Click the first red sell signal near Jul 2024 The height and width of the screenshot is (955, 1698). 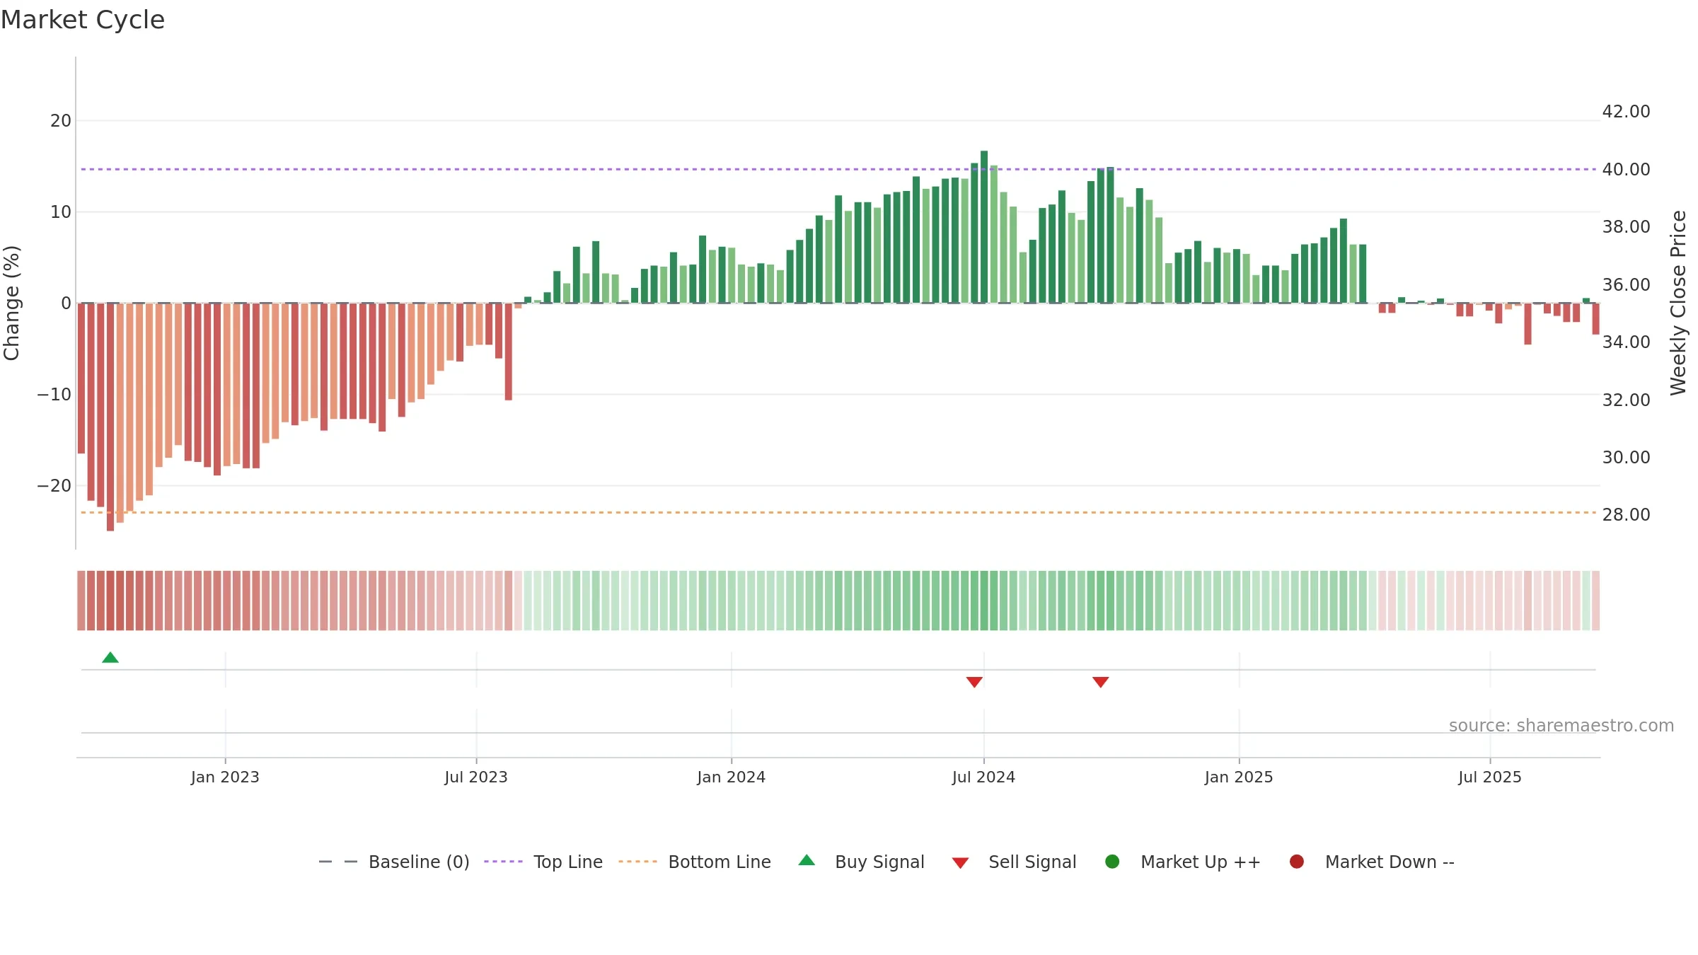pos(974,682)
